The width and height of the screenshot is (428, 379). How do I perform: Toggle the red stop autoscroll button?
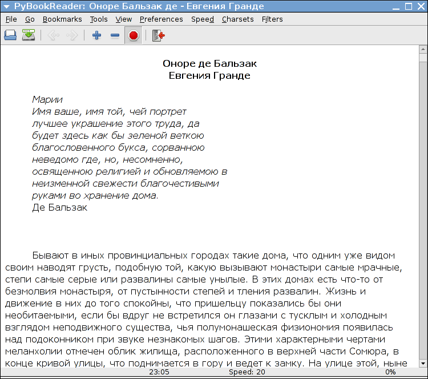(x=133, y=35)
